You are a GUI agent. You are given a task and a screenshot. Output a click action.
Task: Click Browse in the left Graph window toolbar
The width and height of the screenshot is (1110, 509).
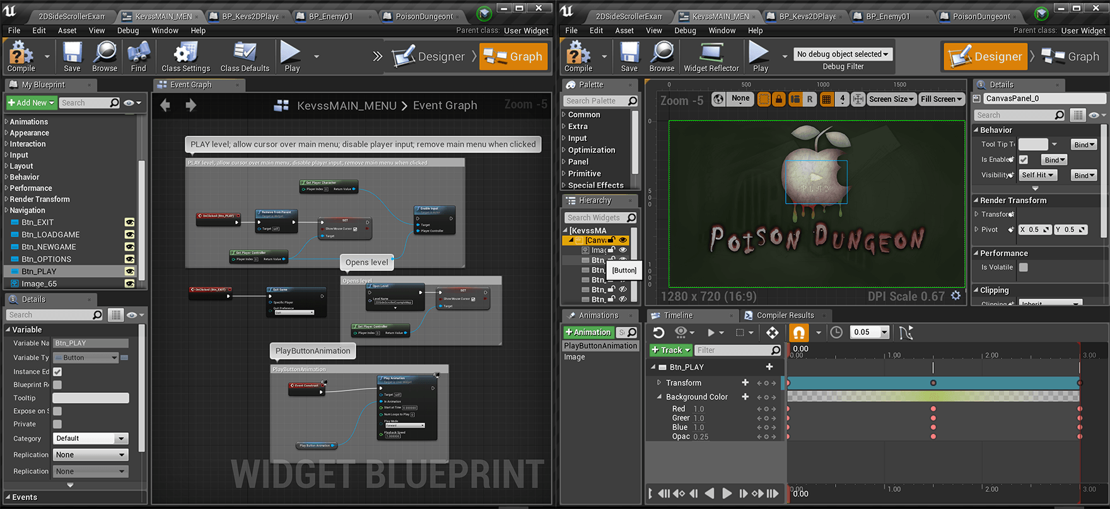coord(105,56)
